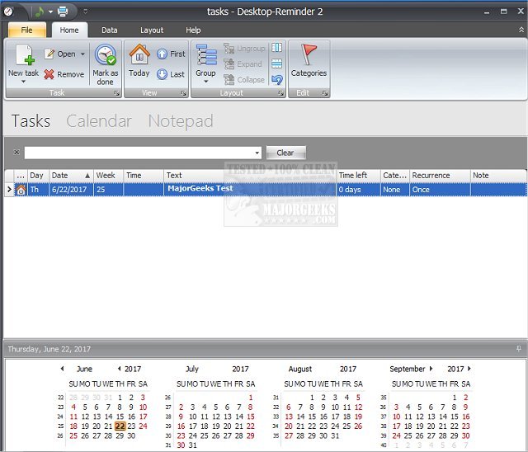The image size is (528, 452).
Task: Go to previous month in June calendar
Action: click(x=63, y=369)
